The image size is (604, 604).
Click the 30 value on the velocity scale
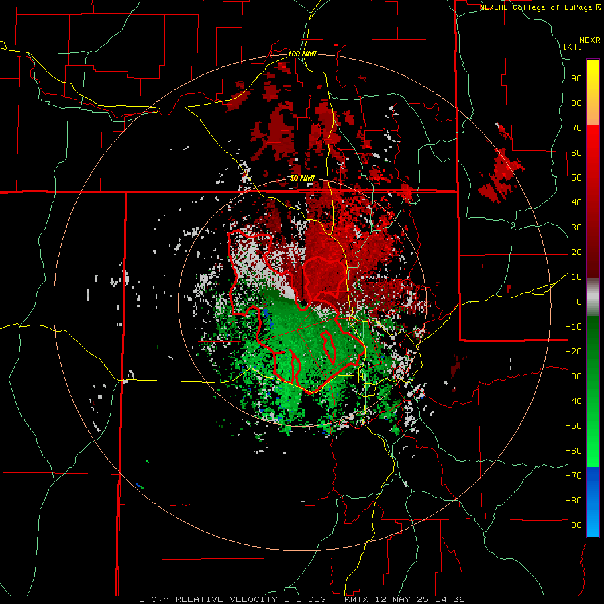point(576,228)
